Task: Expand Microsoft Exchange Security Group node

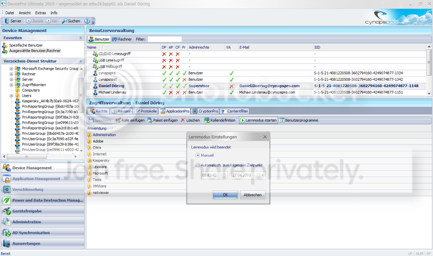Action: point(11,68)
